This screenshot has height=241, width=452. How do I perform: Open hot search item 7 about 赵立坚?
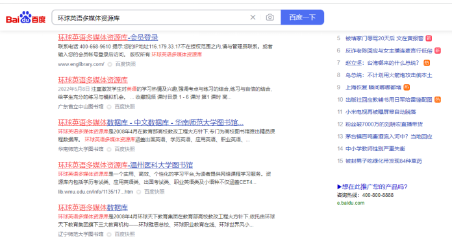point(383,63)
